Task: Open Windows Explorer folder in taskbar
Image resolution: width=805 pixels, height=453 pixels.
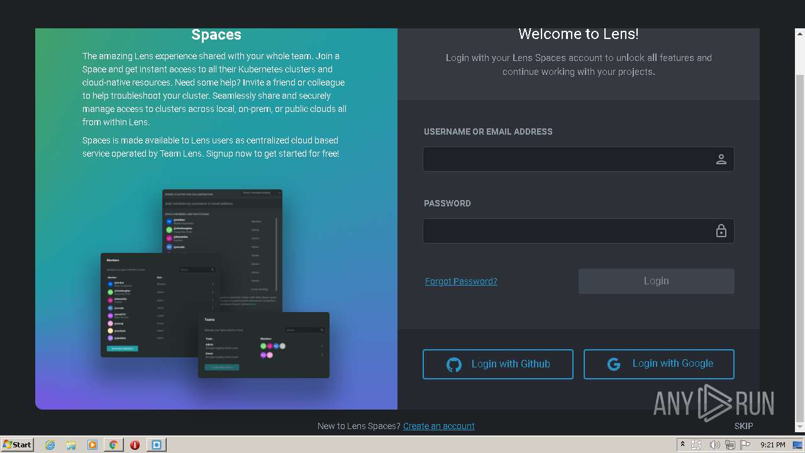Action: coord(71,445)
